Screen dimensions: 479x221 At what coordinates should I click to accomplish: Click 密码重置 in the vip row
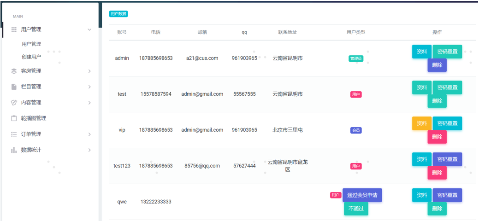447,123
